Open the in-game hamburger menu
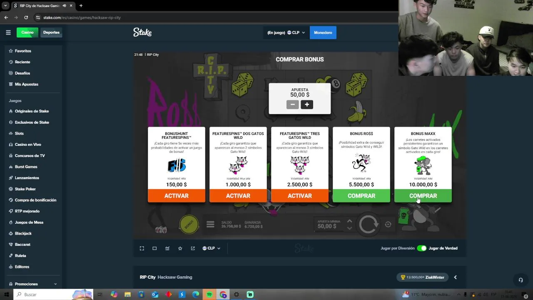Image resolution: width=533 pixels, height=300 pixels. click(x=210, y=225)
